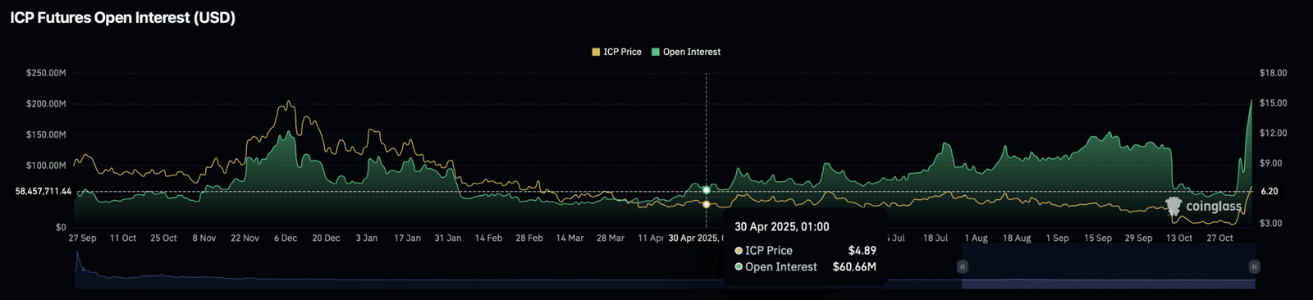This screenshot has height=300, width=1313.
Task: Click the $12.00 right axis label
Action: click(x=1273, y=133)
